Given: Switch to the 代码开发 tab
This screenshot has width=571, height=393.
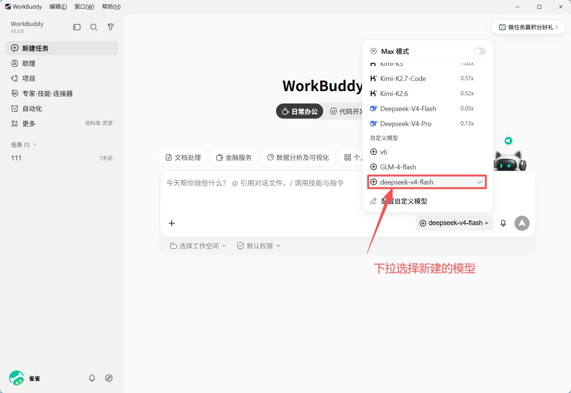Looking at the screenshot, I should point(345,111).
